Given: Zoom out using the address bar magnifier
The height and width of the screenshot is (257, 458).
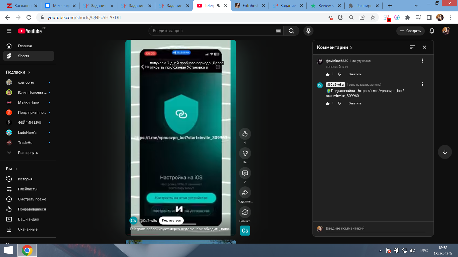Looking at the screenshot, I should tap(351, 17).
